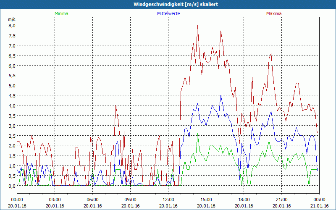This screenshot has height=210, width=336.
Task: Select the "4,0" y-axis tick label
Action: [12, 105]
